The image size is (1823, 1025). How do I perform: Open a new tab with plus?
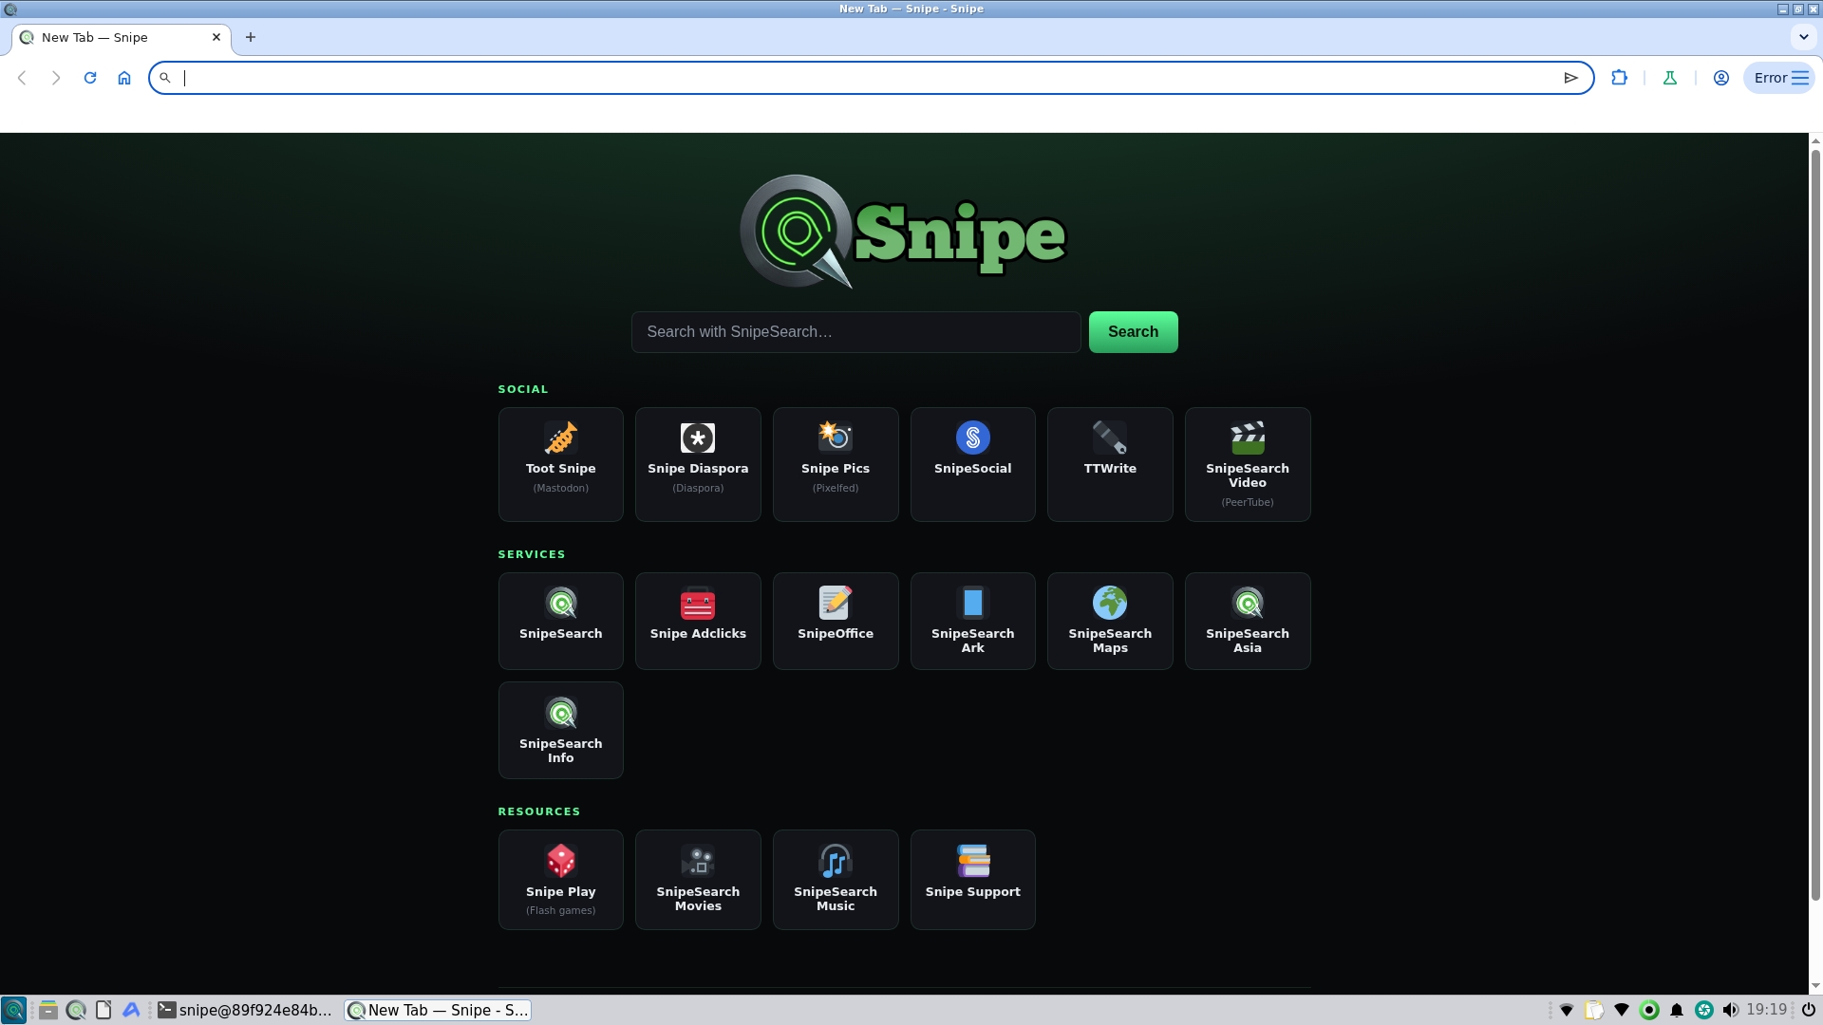pyautogui.click(x=251, y=37)
